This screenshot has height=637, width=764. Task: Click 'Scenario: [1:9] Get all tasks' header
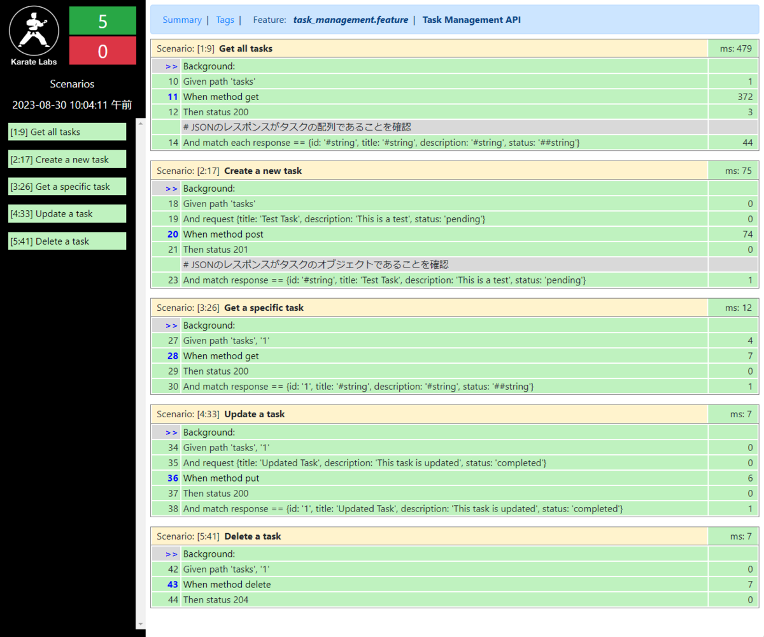(x=430, y=48)
